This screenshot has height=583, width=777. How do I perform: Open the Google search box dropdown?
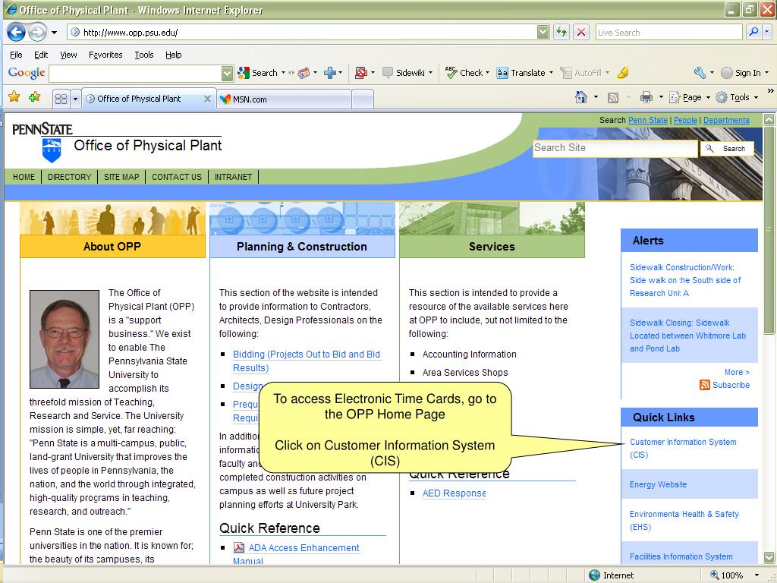click(x=227, y=74)
